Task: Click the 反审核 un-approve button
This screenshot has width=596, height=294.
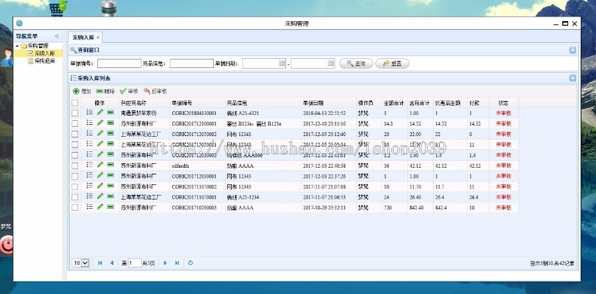Action: tap(155, 91)
